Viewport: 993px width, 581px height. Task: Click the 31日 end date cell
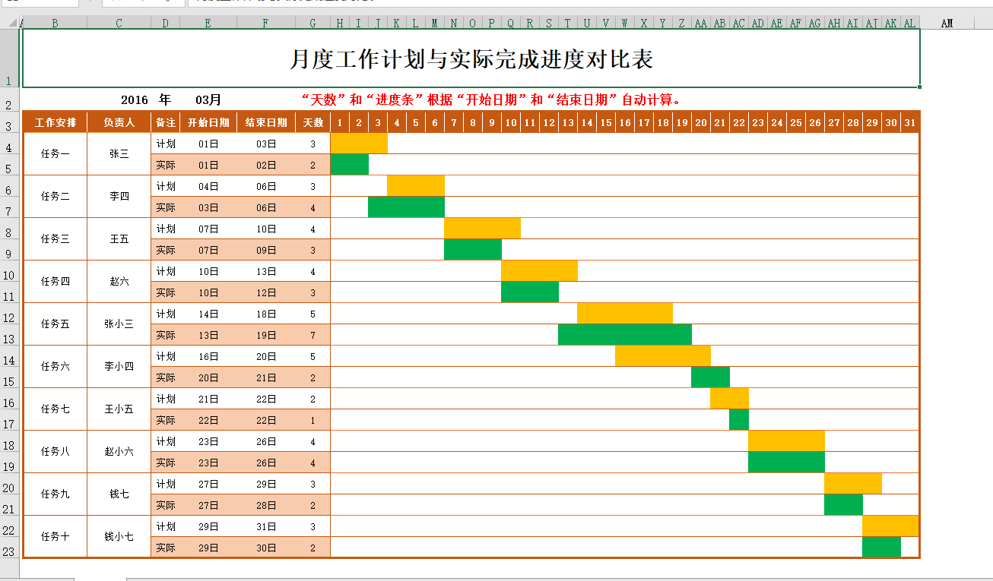tap(266, 526)
